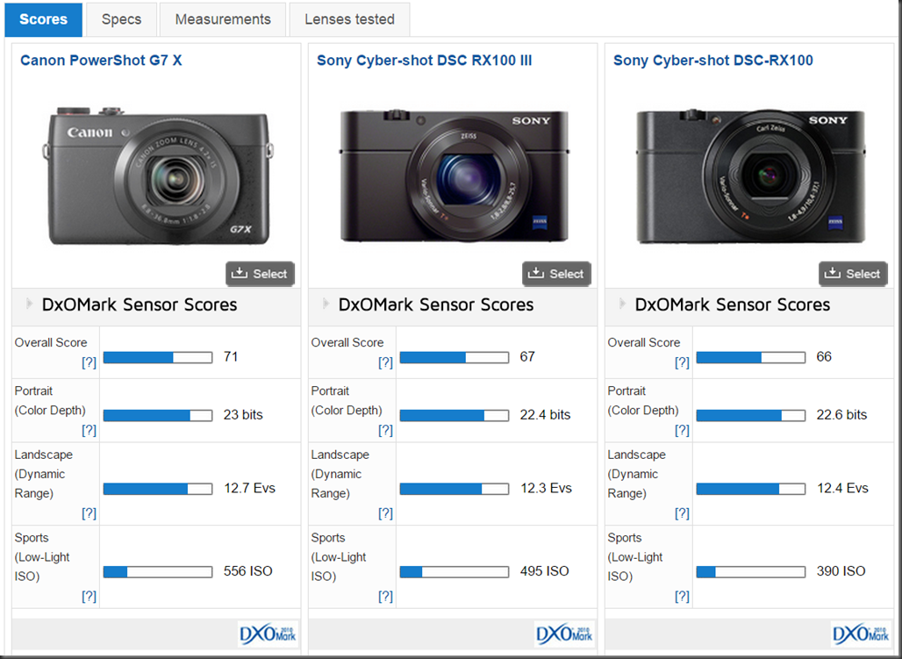The height and width of the screenshot is (659, 902).
Task: Open the Sony Cyber-shot DSC-RX100 link
Action: [713, 61]
